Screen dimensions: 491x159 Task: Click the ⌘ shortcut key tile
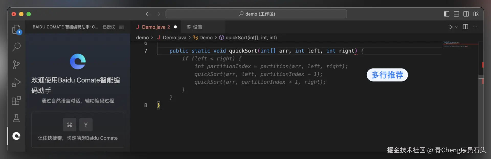tap(70, 125)
